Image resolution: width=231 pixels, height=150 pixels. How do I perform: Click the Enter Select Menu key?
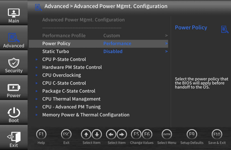[x=167, y=134]
